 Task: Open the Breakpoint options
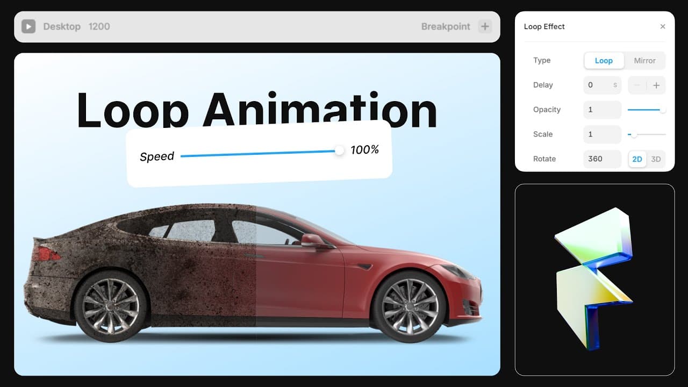tap(446, 26)
